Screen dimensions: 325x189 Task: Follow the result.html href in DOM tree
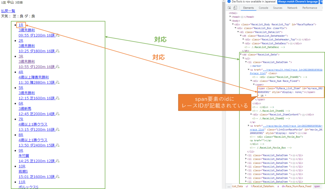tap(293, 70)
